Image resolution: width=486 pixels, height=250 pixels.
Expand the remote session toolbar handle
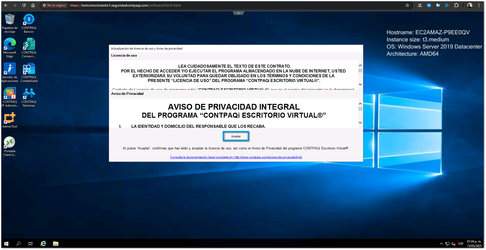pyautogui.click(x=239, y=13)
